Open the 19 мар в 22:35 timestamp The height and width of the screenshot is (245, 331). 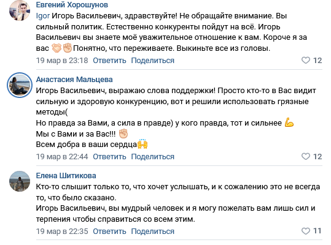coord(62,232)
